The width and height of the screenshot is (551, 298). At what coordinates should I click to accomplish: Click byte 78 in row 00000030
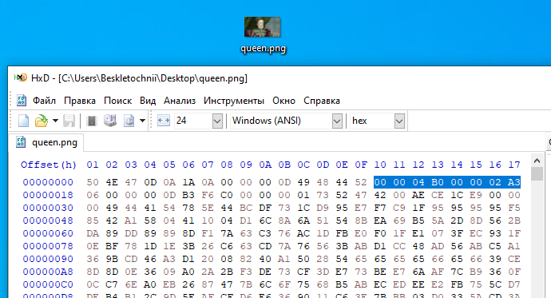pyautogui.click(x=188, y=208)
